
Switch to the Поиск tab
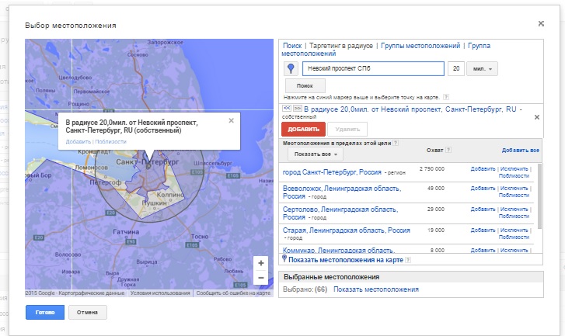click(x=292, y=46)
